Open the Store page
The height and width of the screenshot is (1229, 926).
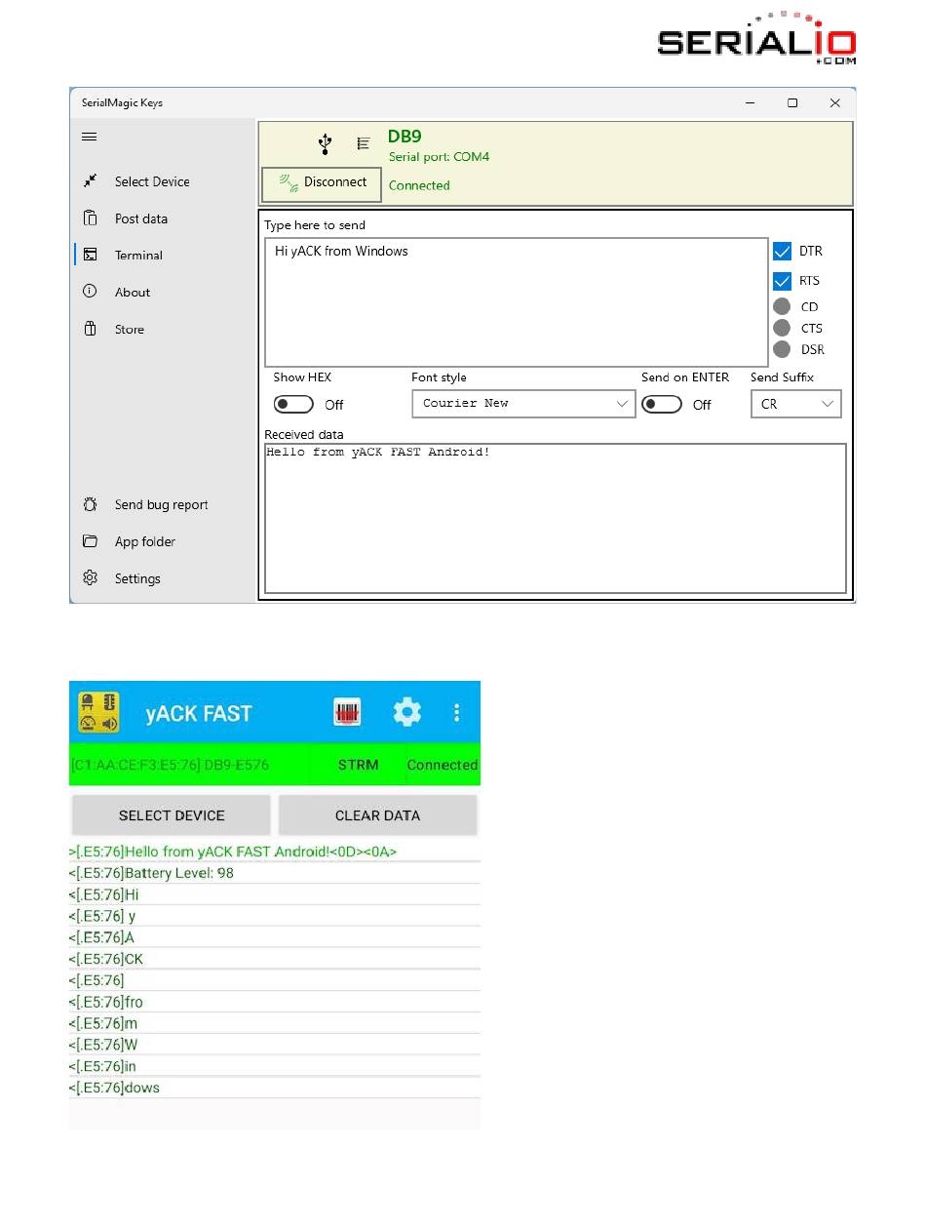point(130,329)
